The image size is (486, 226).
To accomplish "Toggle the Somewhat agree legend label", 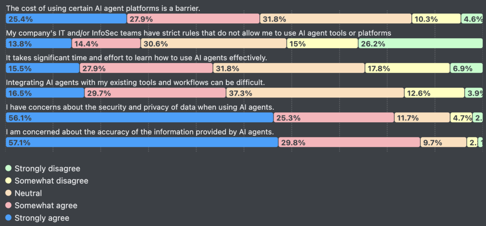I will pyautogui.click(x=46, y=205).
